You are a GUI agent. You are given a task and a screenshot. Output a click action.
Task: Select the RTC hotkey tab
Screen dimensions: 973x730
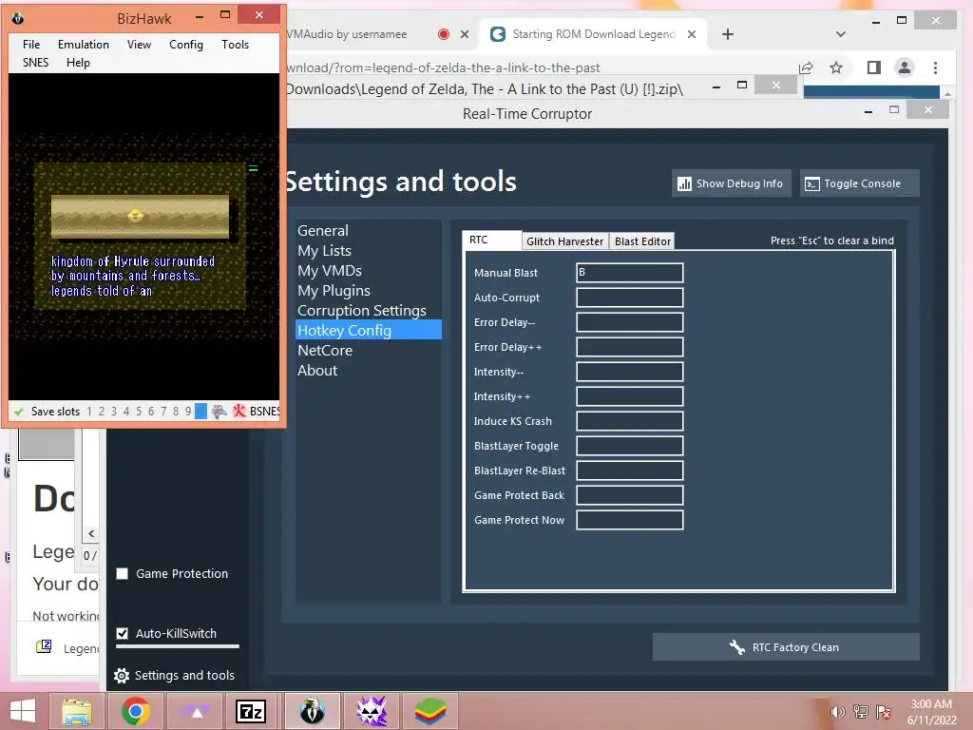491,240
